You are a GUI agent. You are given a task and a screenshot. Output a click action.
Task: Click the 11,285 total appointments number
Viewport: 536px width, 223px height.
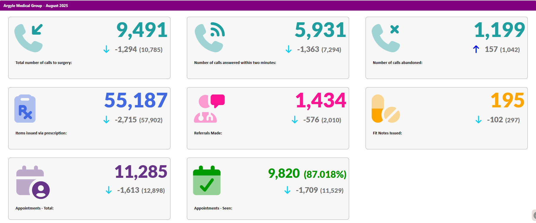(141, 172)
